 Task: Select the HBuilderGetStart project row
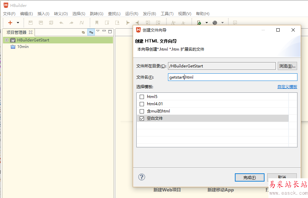click(x=58, y=40)
